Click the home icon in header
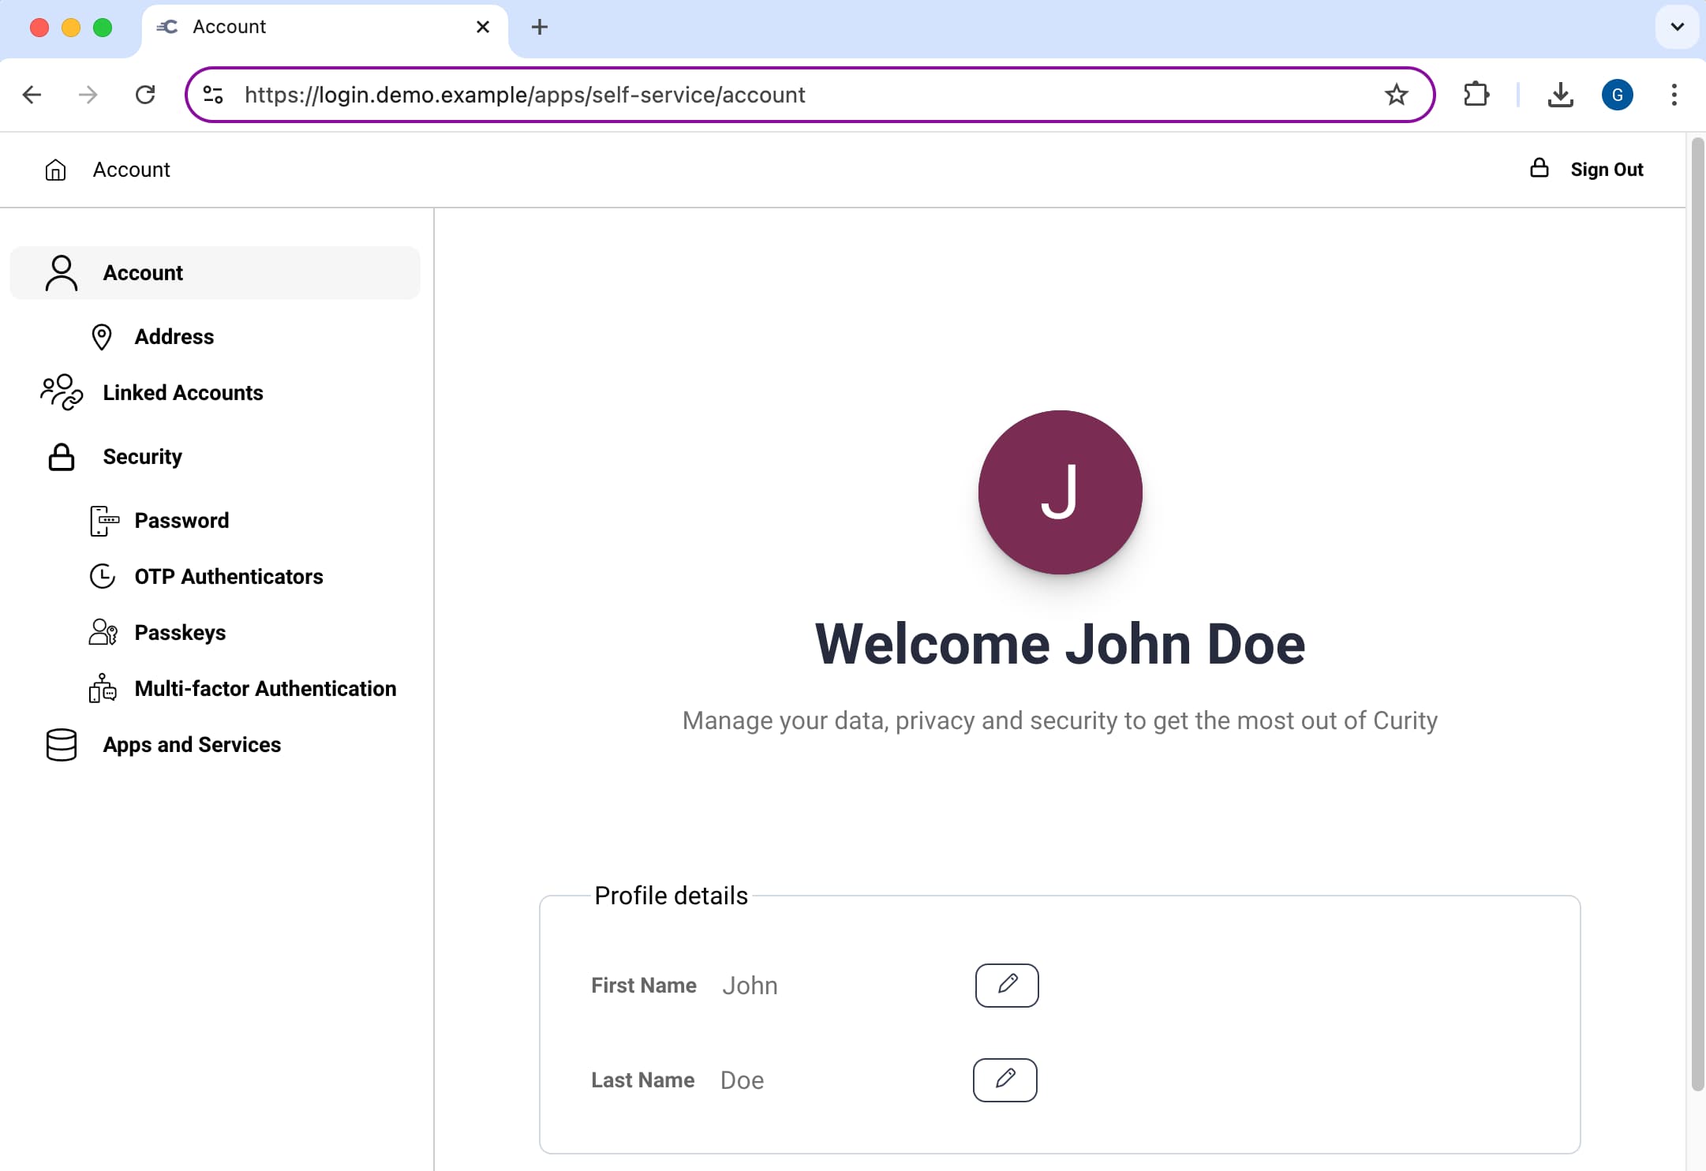 (55, 170)
